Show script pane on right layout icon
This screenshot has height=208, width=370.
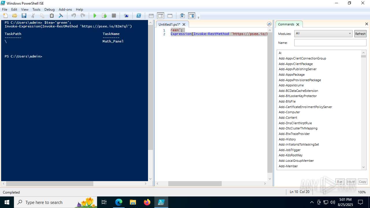pos(160,16)
